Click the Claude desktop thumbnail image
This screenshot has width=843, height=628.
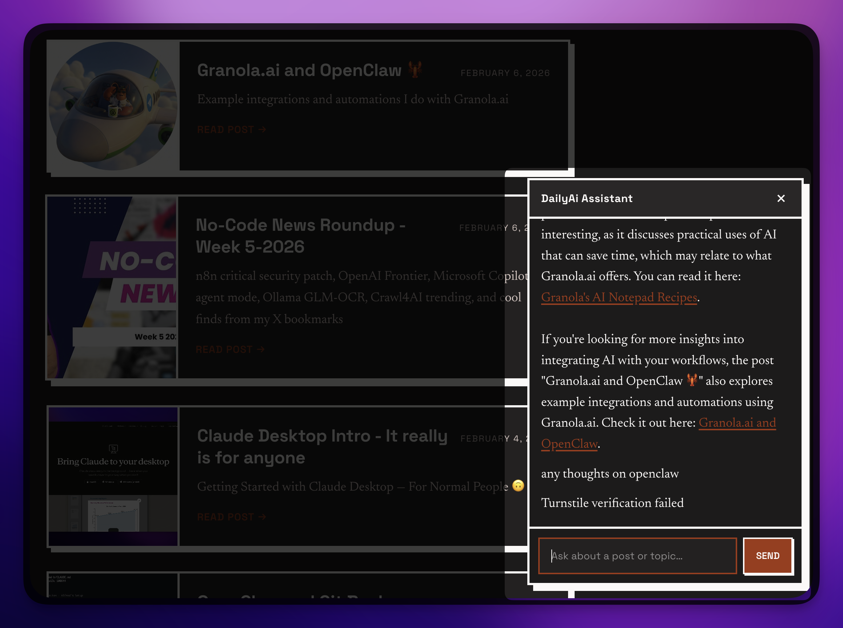(113, 477)
